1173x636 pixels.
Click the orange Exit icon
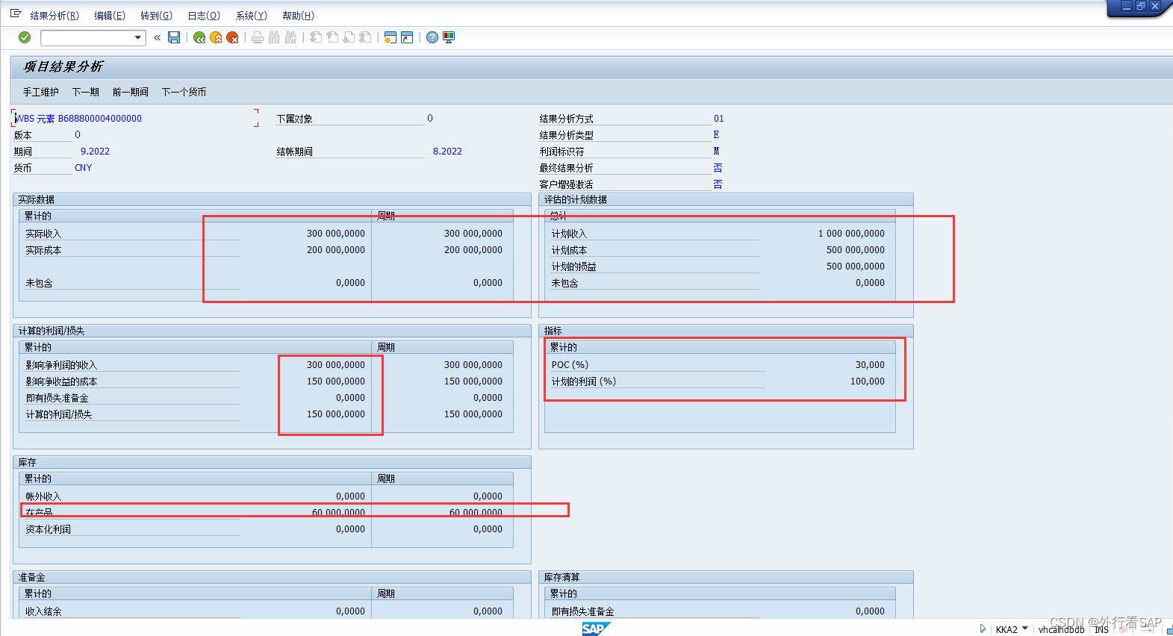click(216, 37)
